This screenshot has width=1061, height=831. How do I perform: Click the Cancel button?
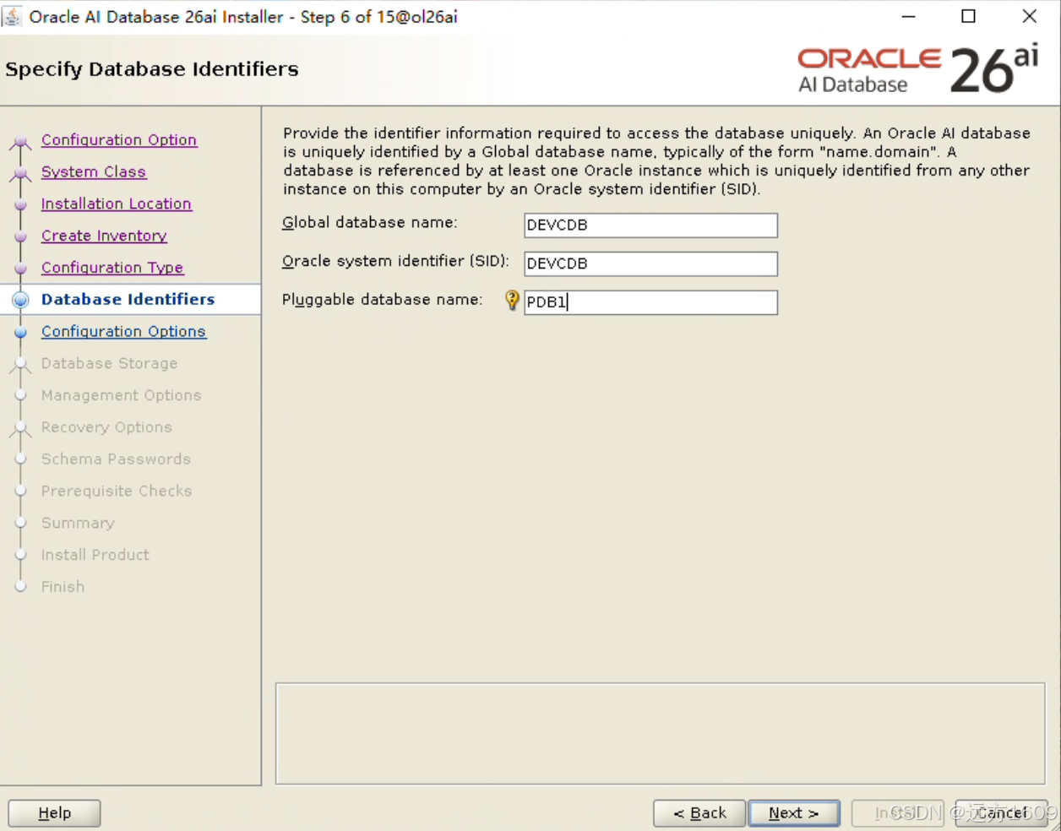[1001, 813]
